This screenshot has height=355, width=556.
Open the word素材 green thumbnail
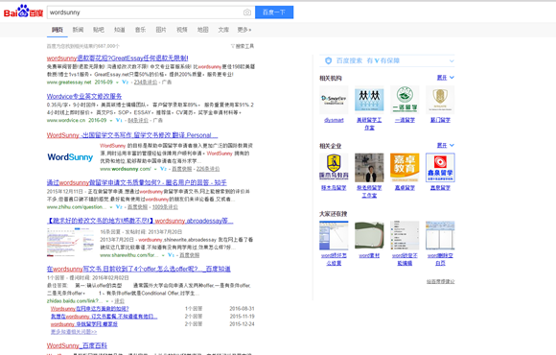tap(369, 235)
